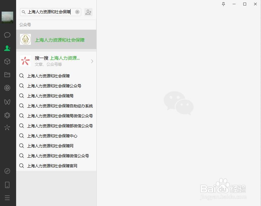This screenshot has width=261, height=206.
Task: Open the hamburger settings menu
Action: click(7, 198)
